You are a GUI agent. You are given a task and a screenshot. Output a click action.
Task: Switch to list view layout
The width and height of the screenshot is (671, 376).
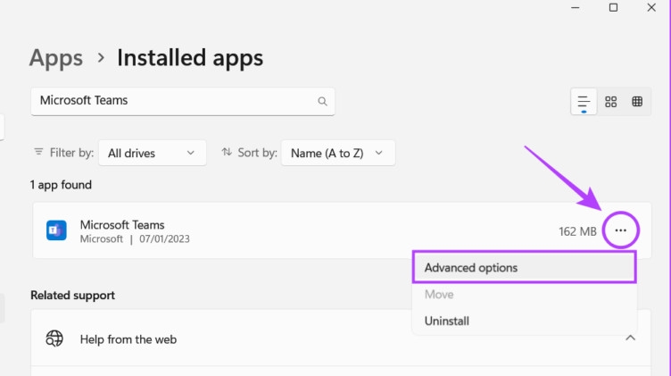[584, 102]
